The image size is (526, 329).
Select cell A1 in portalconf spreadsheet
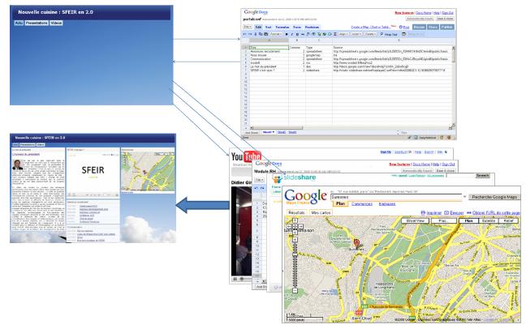point(269,48)
